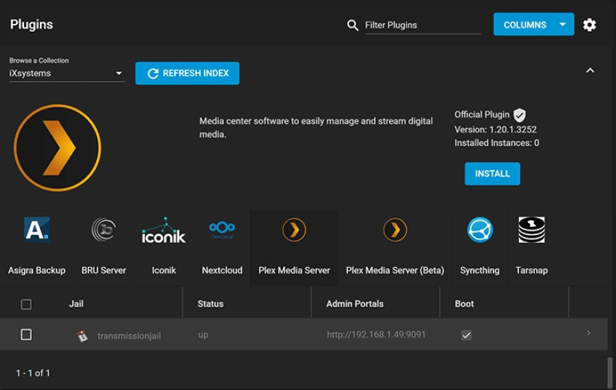Click the transmissionjail jail name
The image size is (616, 390).
tap(129, 336)
